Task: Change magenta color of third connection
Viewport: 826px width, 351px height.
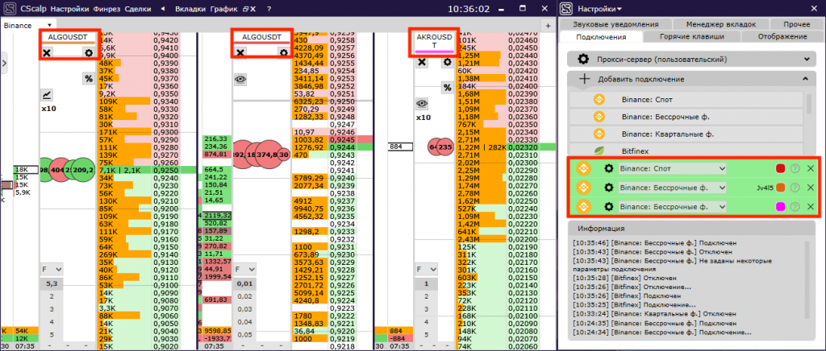Action: [x=781, y=207]
